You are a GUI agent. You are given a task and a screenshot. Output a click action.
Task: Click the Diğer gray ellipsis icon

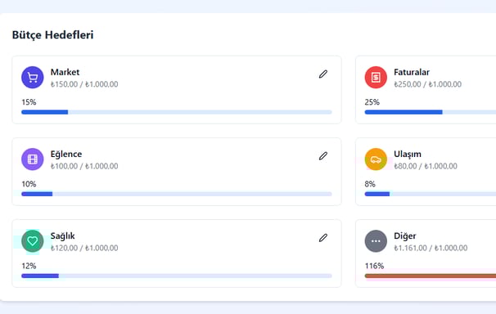[x=376, y=241]
